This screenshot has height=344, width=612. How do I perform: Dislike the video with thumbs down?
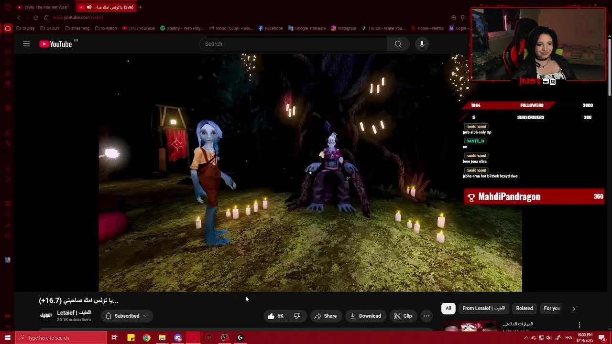pos(297,316)
